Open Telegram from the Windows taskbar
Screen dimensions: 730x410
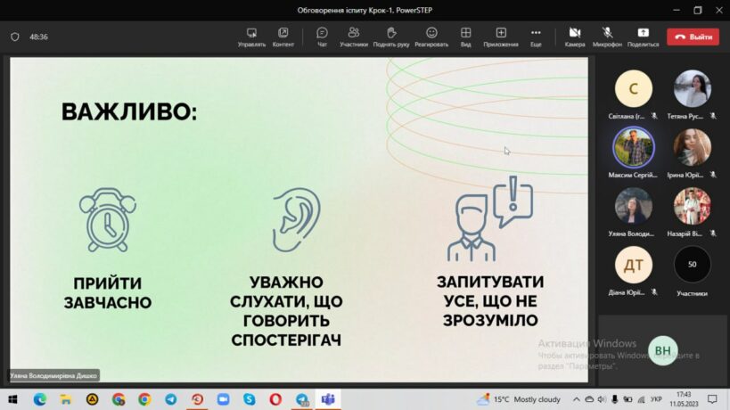tap(170, 399)
